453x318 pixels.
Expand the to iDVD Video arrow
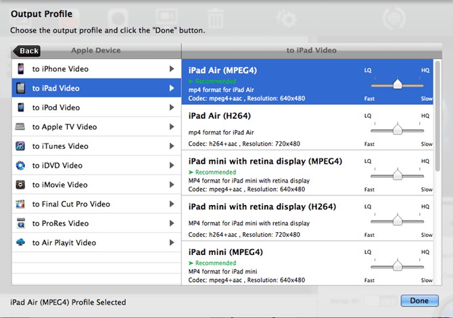(172, 165)
